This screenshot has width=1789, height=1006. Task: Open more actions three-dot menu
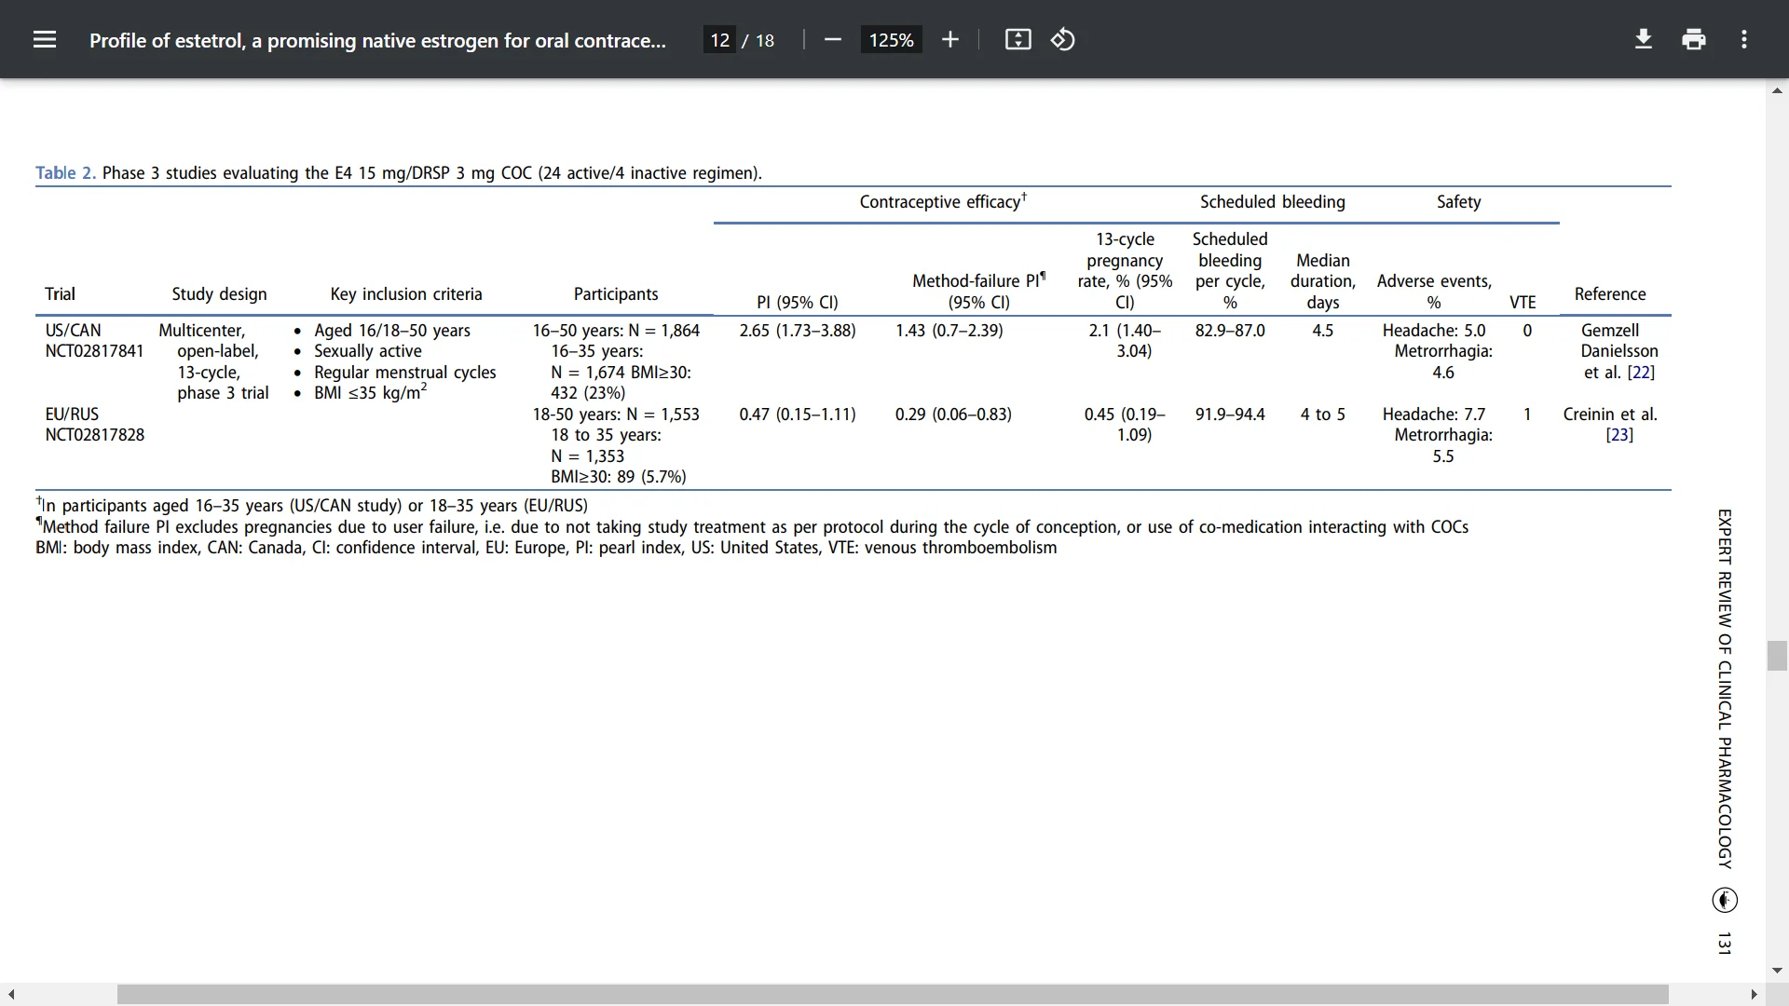[x=1744, y=40]
